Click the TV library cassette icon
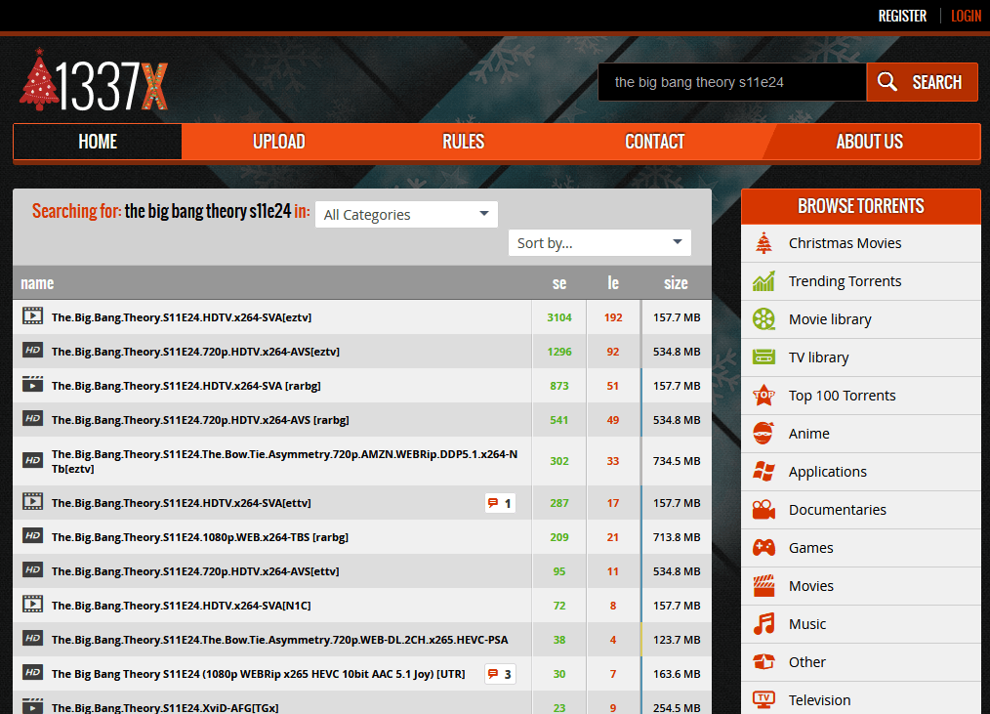Viewport: 990px width, 714px height. click(x=763, y=357)
